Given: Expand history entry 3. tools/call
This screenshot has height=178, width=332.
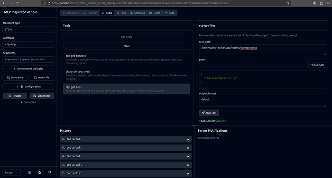Looking at the screenshot, I should pyautogui.click(x=126, y=165).
